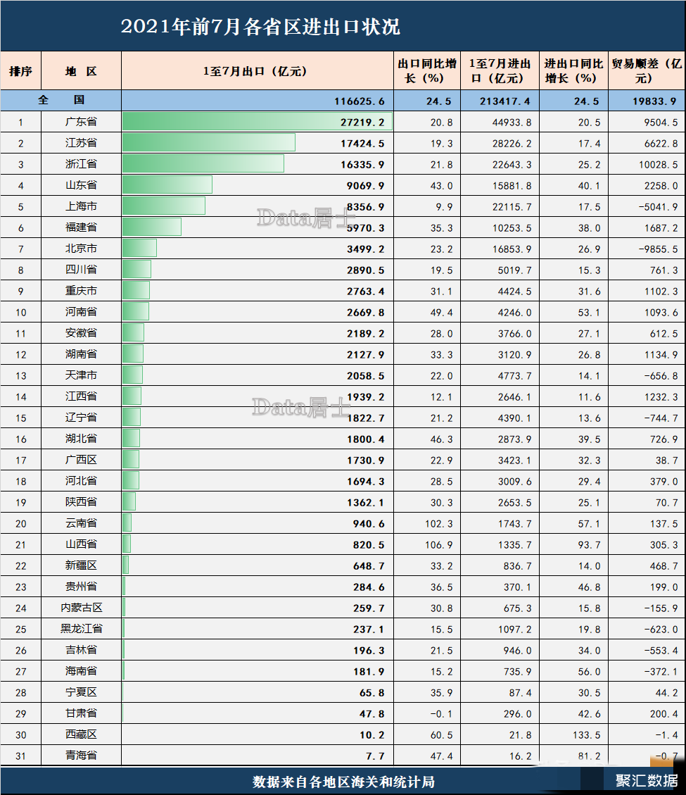Screen dimensions: 686x795
Task: Click the 排序 column header
Action: (21, 71)
